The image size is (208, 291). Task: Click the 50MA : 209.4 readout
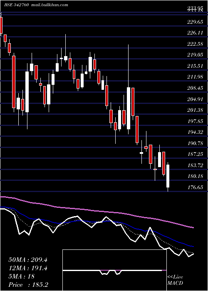point(28,260)
